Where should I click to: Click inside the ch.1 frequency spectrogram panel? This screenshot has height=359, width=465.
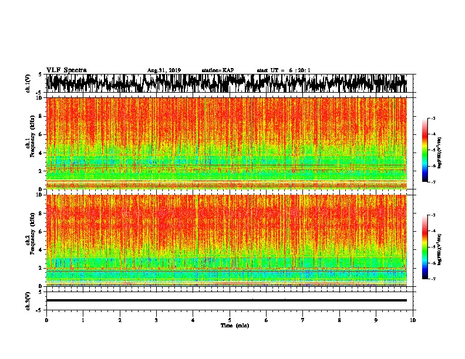point(227,143)
